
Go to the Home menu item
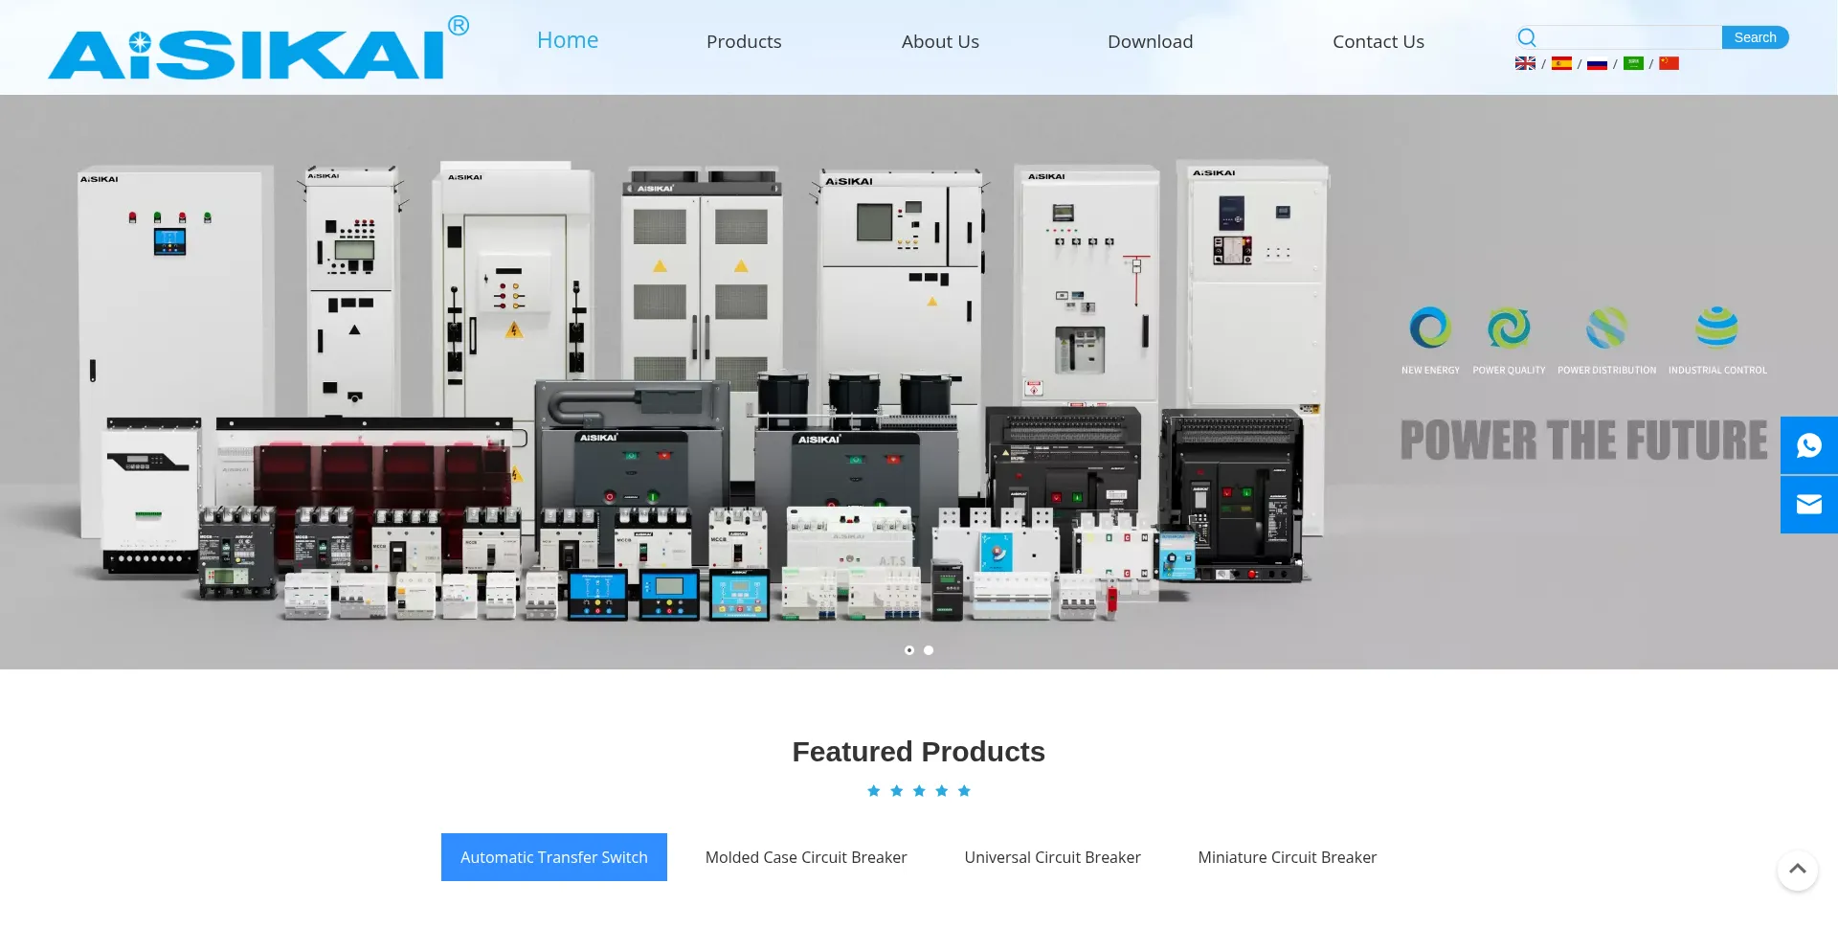point(567,40)
